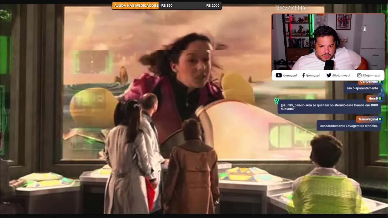Image resolution: width=388 pixels, height=218 pixels.
Task: Click the 'Descaradamente Lavagem de dinheiro.' message
Action: [x=349, y=126]
